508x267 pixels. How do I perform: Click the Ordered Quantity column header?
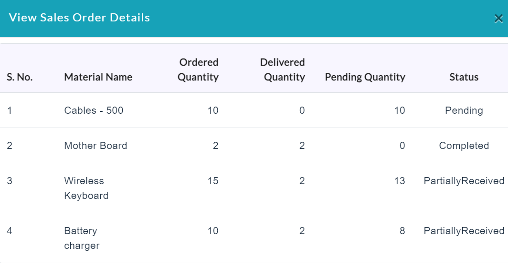pyautogui.click(x=198, y=70)
